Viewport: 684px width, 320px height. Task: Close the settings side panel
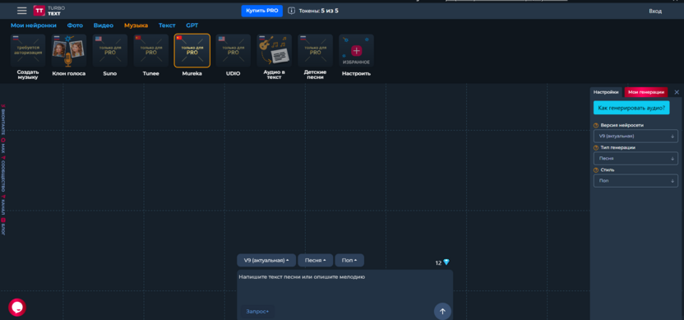point(677,92)
